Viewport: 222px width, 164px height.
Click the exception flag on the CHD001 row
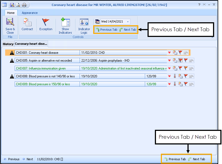click(180, 53)
